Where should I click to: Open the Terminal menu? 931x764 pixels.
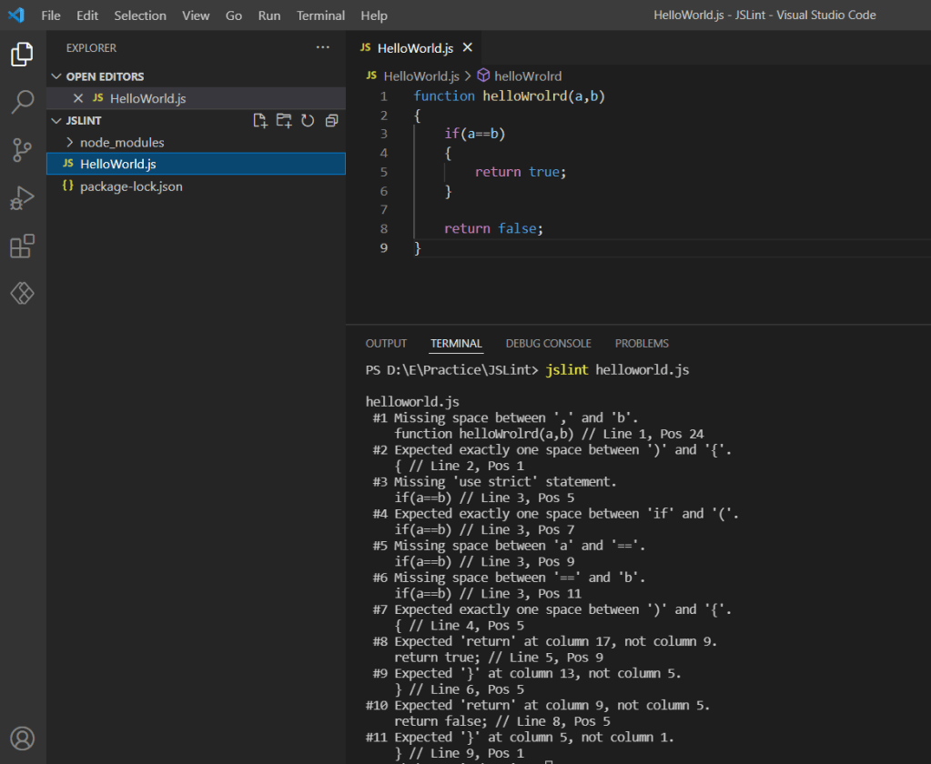[320, 15]
